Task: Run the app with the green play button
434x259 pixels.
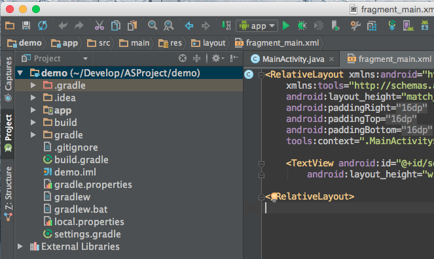Action: point(286,25)
